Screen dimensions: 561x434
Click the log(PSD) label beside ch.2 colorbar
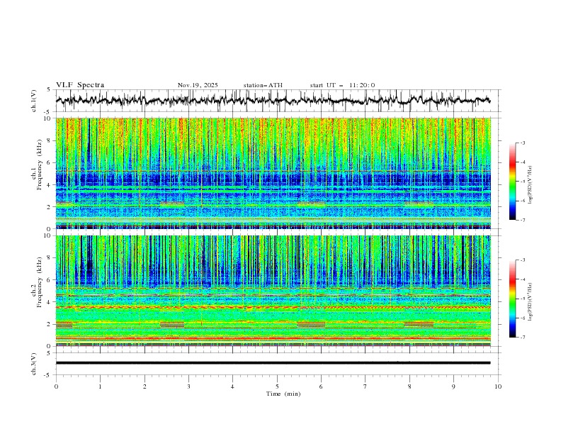530,301
